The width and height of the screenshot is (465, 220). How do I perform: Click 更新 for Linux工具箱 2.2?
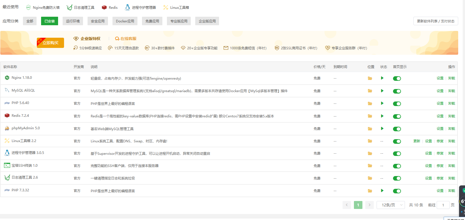click(417, 141)
